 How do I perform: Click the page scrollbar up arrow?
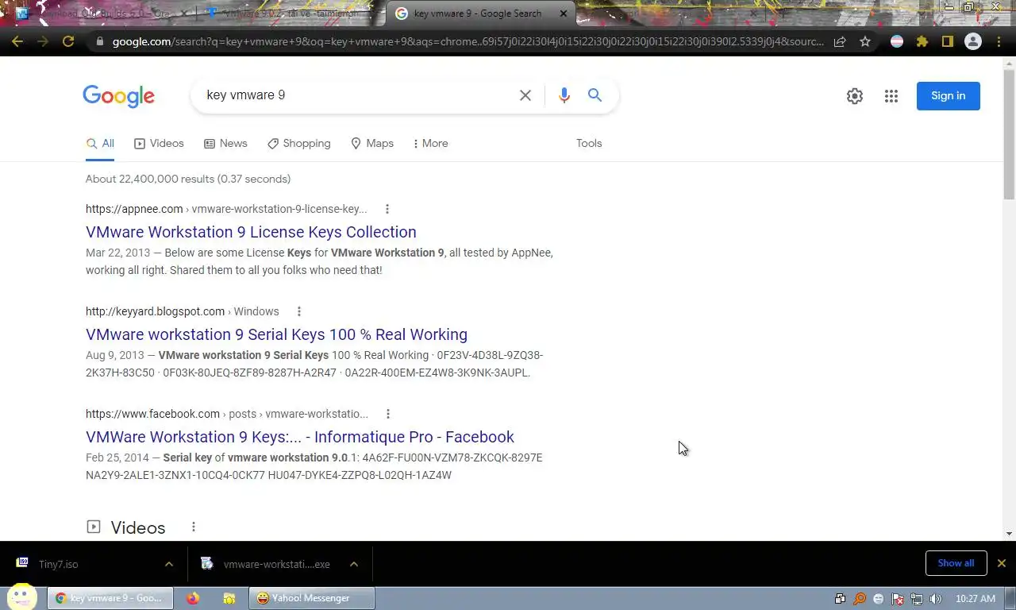1009,63
